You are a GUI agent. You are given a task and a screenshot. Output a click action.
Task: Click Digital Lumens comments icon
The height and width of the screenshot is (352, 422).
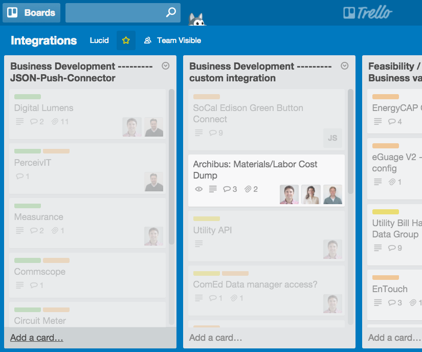point(34,122)
